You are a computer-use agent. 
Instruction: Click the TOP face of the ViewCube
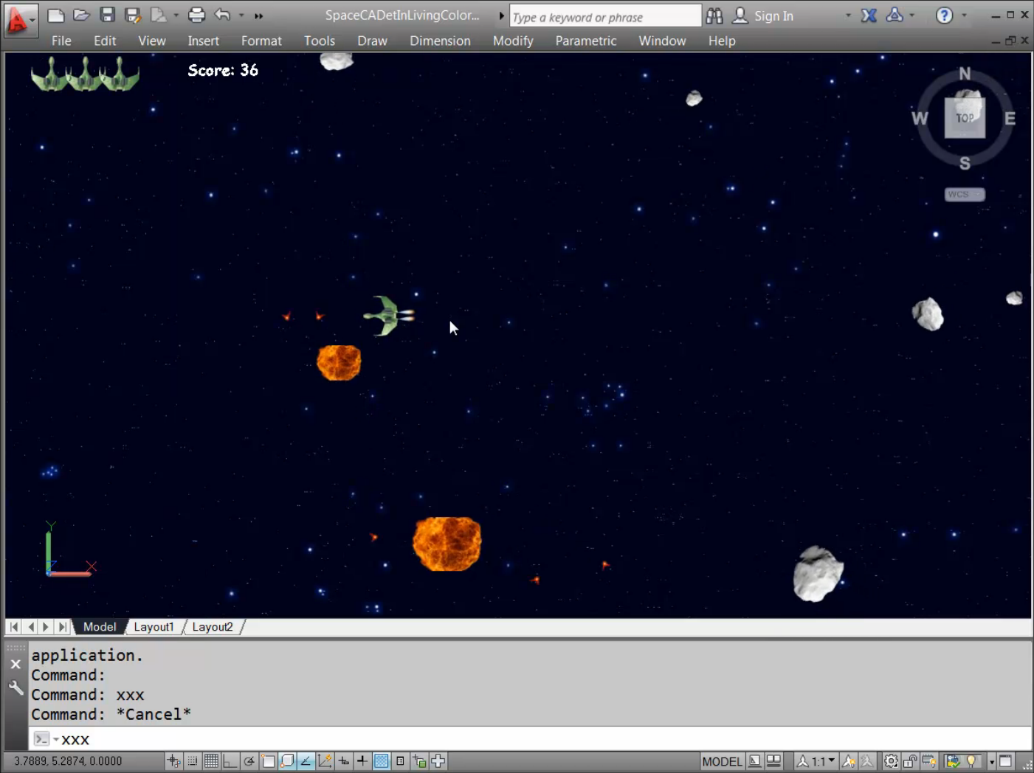[x=965, y=118]
